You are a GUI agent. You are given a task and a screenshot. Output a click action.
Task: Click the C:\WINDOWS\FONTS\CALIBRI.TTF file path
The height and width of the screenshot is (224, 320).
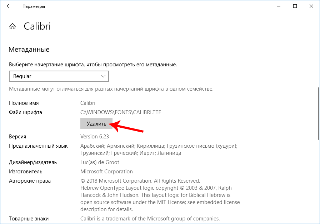pos(121,112)
